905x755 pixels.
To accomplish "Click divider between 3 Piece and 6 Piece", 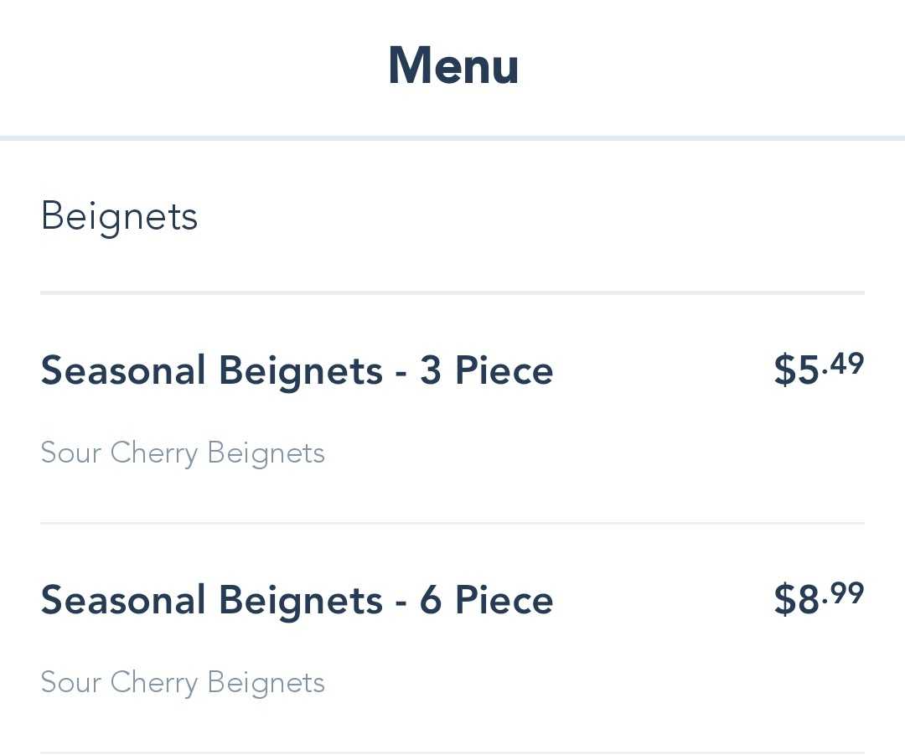I will [452, 524].
